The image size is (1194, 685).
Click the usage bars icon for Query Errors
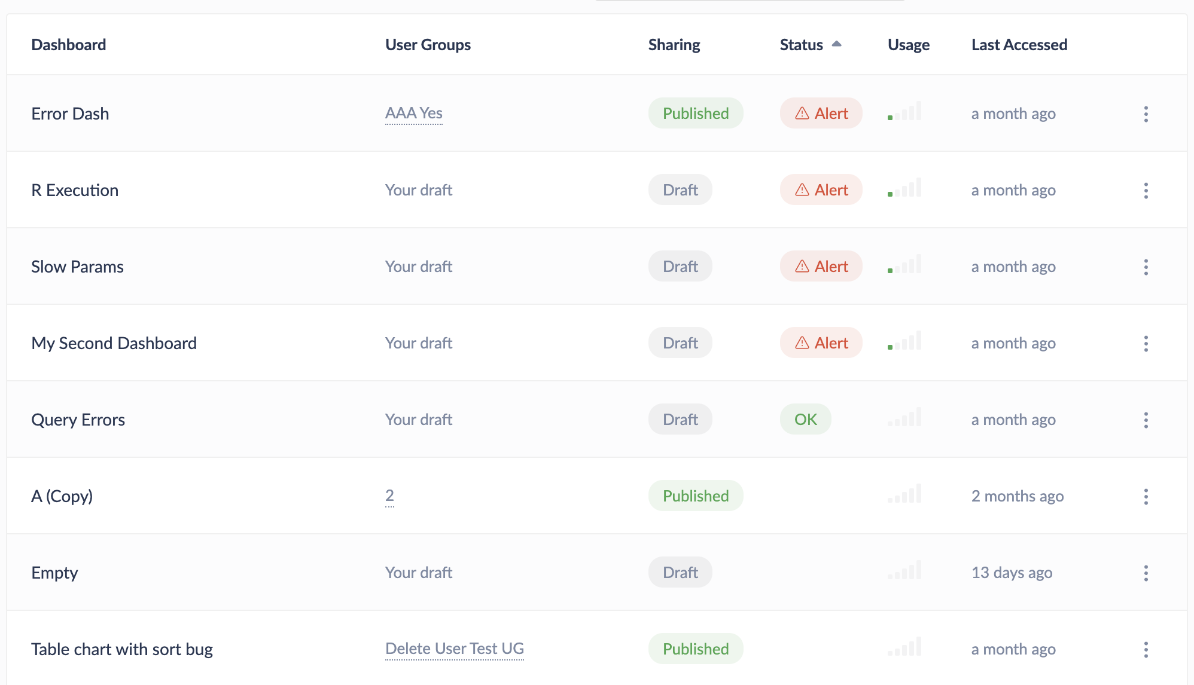pos(904,417)
